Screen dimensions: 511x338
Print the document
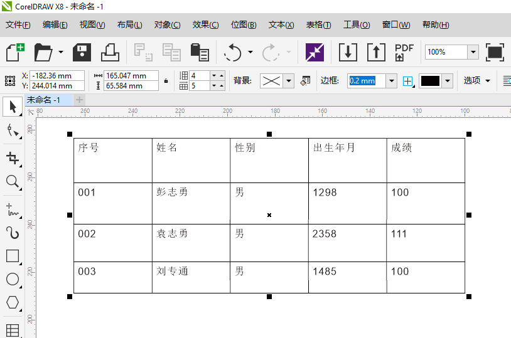click(x=110, y=52)
